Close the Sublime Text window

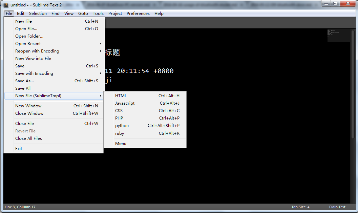pos(348,4)
